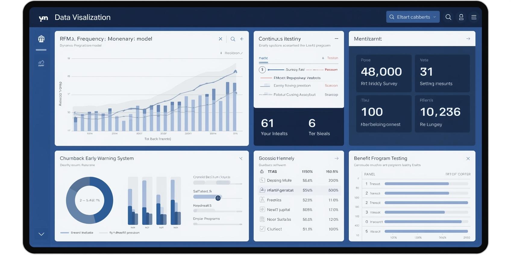The width and height of the screenshot is (511, 255).
Task: Expand sidebar with bottom chevron
Action: (41, 234)
